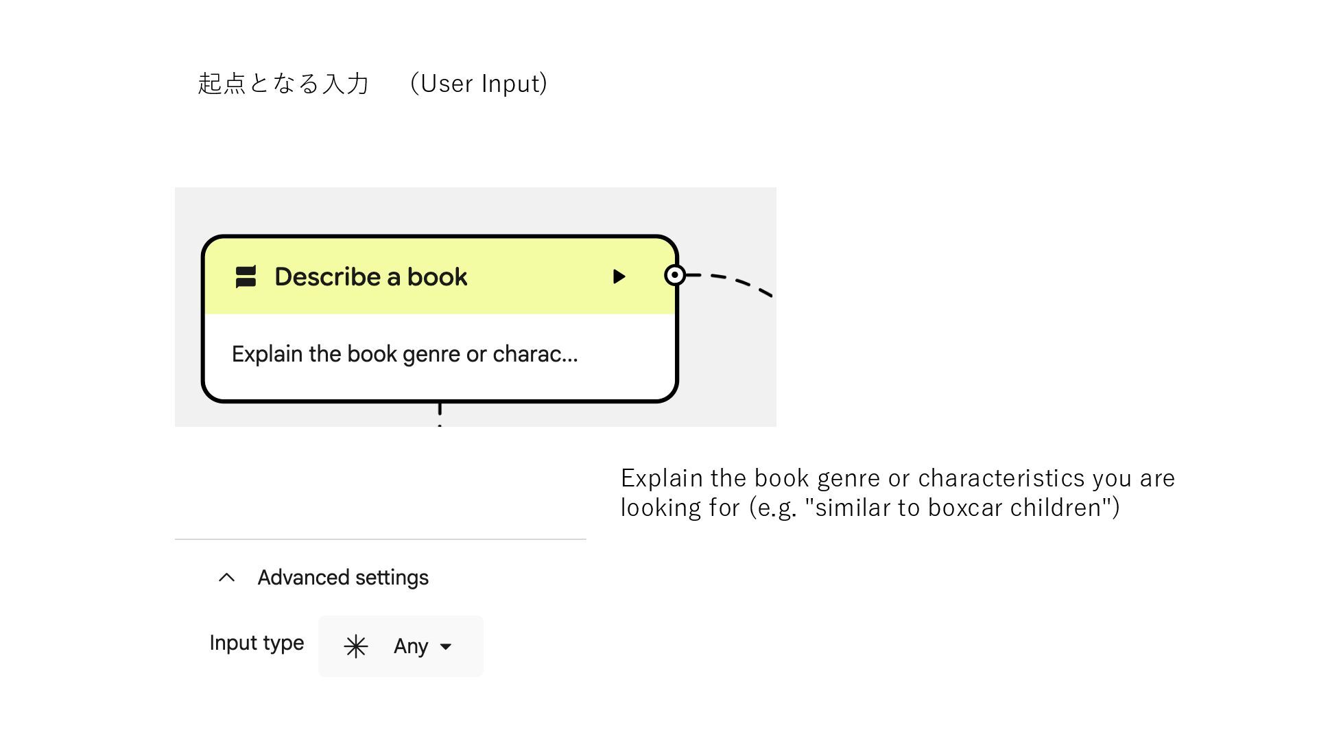Click the asterisk icon in the Input type selector
Image resolution: width=1317 pixels, height=741 pixels.
(x=356, y=646)
